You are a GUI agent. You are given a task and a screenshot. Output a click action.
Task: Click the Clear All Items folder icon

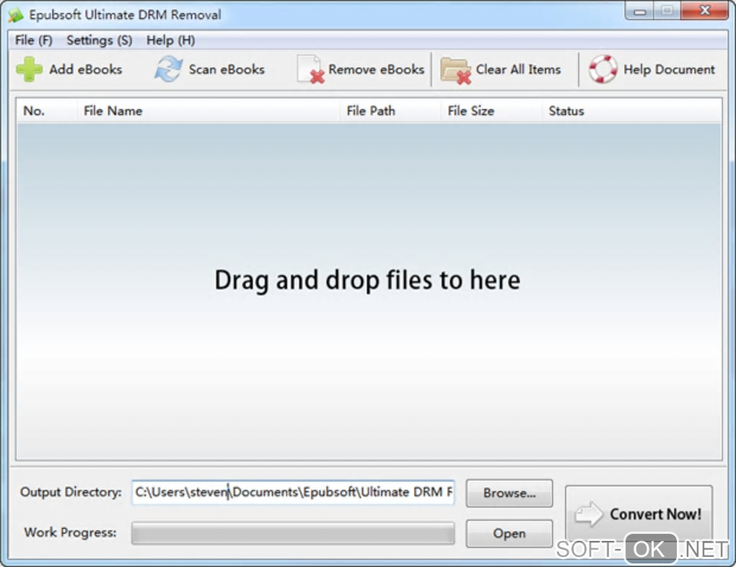[456, 71]
